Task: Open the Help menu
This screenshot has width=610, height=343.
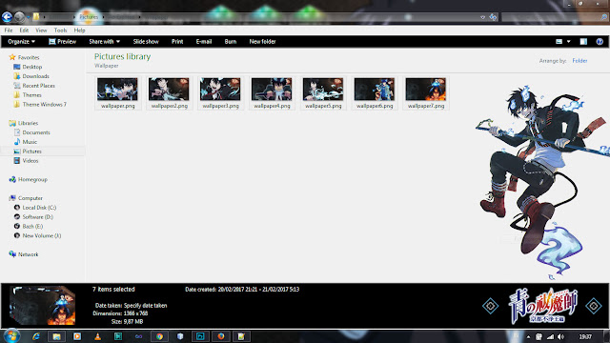Action: click(x=79, y=30)
